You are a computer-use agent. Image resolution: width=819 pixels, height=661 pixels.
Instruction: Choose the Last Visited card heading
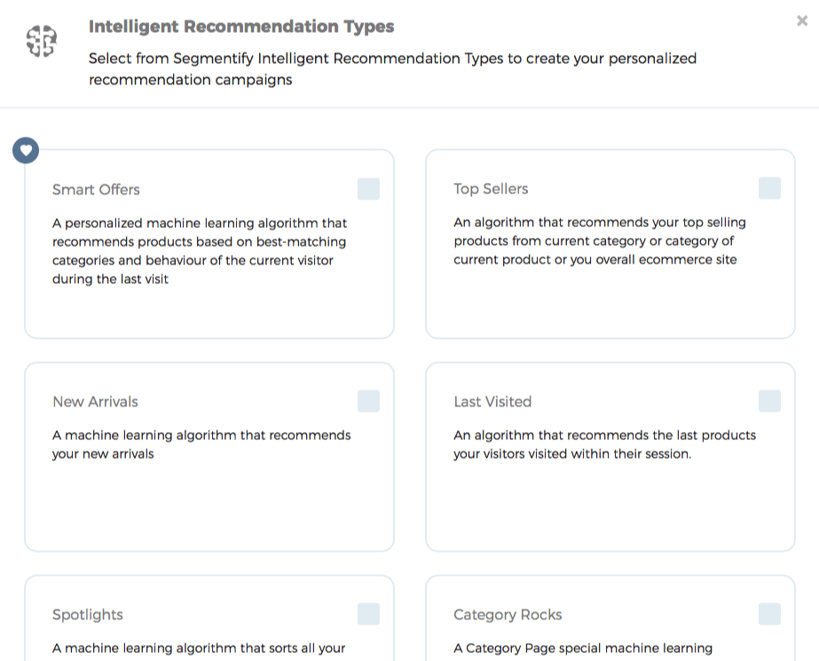(492, 402)
